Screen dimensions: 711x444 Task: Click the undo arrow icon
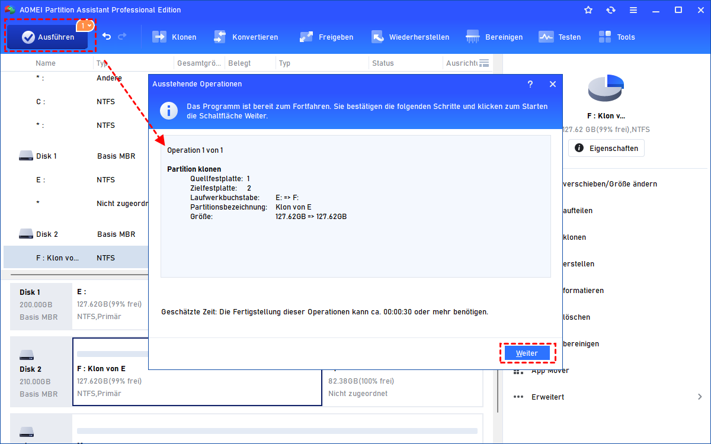point(107,37)
